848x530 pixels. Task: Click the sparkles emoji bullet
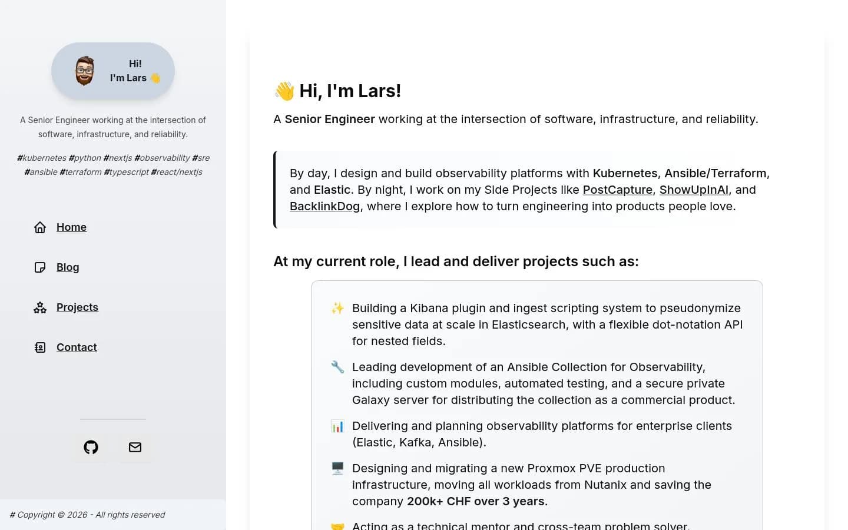(337, 308)
